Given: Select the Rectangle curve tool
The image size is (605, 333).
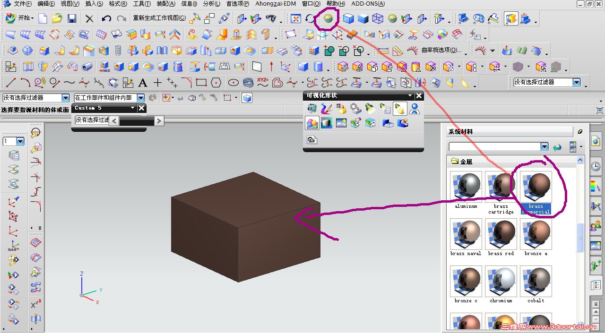Looking at the screenshot, I should click(x=201, y=83).
